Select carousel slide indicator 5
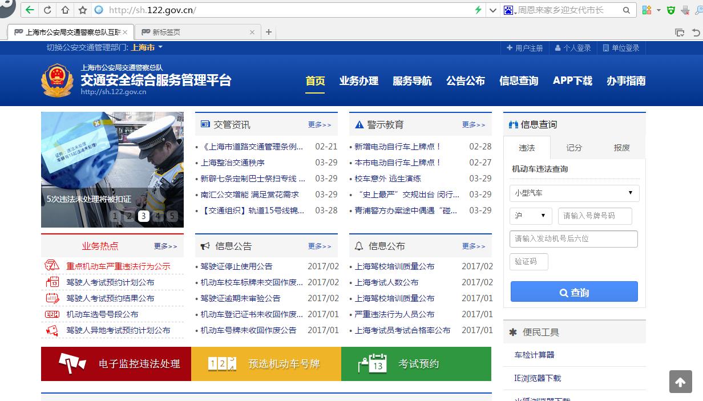703x401 pixels. [x=171, y=216]
